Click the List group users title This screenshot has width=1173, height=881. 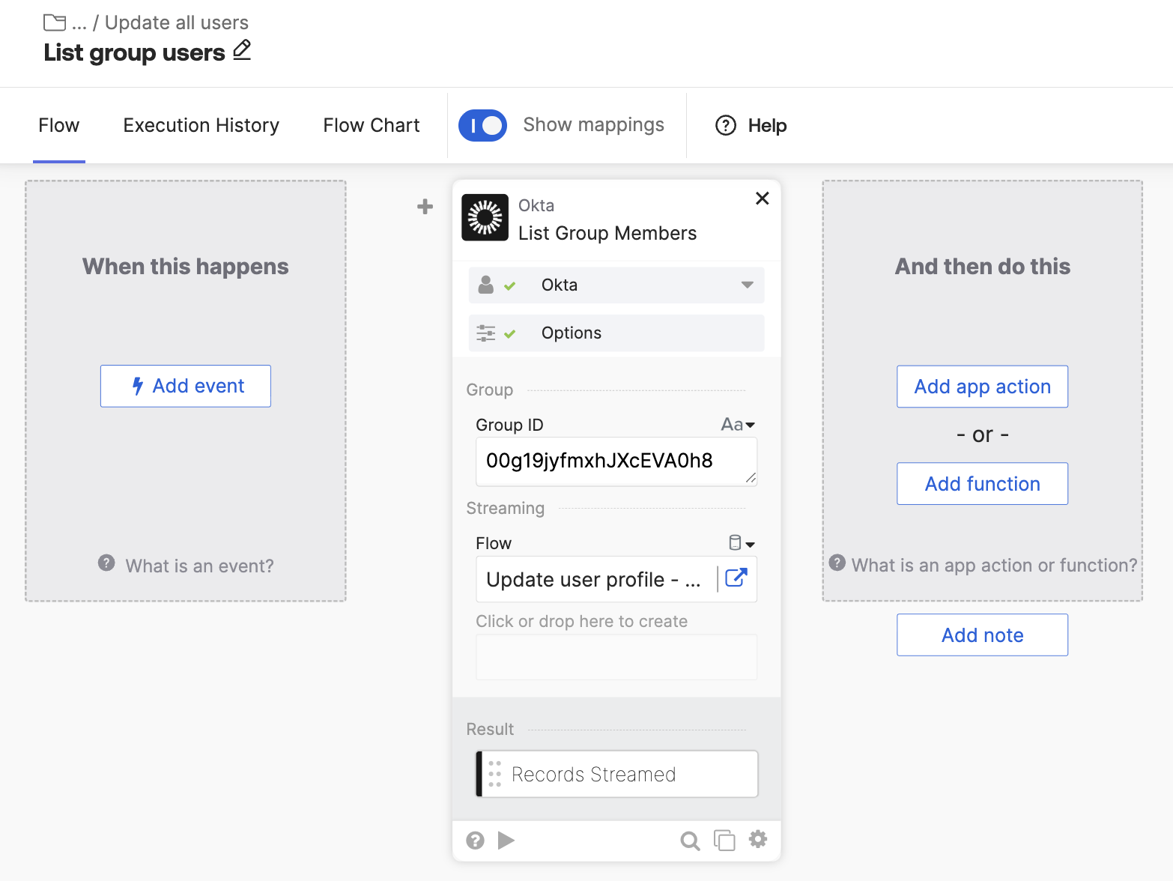134,52
